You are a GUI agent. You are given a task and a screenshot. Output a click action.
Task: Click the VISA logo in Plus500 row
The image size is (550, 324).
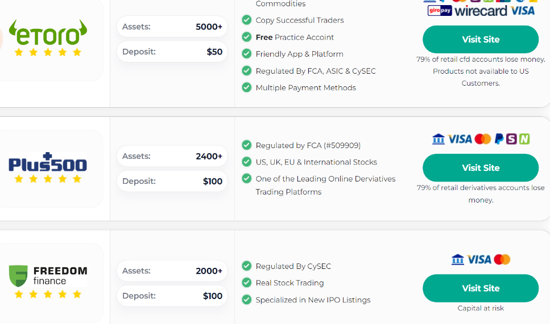460,139
